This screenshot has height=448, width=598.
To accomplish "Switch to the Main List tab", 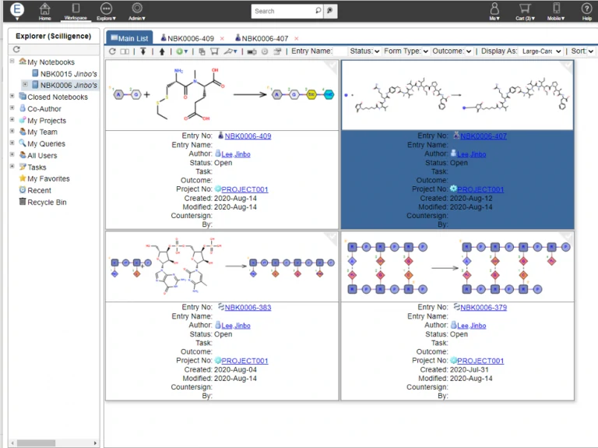I will pyautogui.click(x=128, y=38).
